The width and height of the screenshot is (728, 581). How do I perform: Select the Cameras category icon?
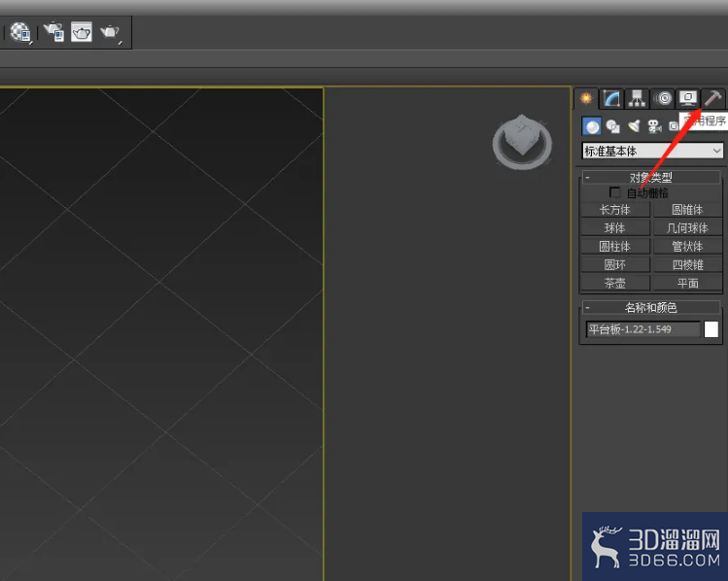655,126
